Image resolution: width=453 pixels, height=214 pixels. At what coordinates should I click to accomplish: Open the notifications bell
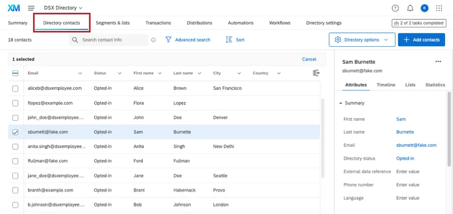410,8
